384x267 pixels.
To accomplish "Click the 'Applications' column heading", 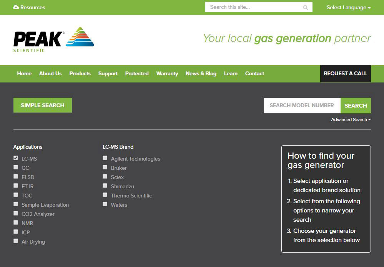I will (28, 147).
